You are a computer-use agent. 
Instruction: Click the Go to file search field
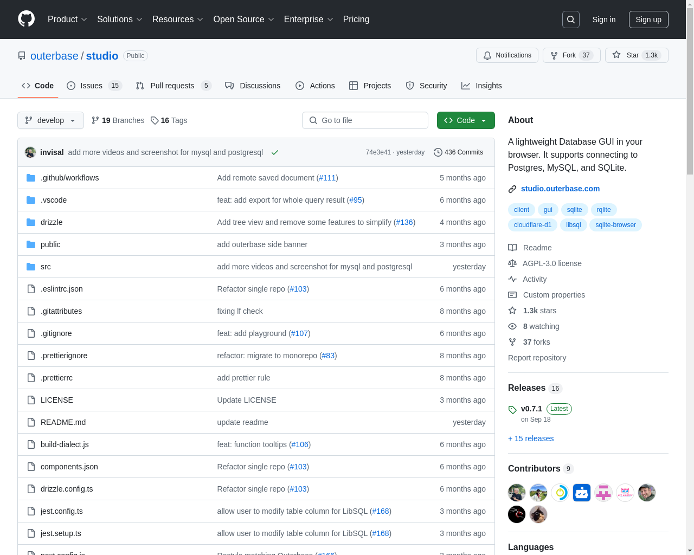tap(365, 120)
